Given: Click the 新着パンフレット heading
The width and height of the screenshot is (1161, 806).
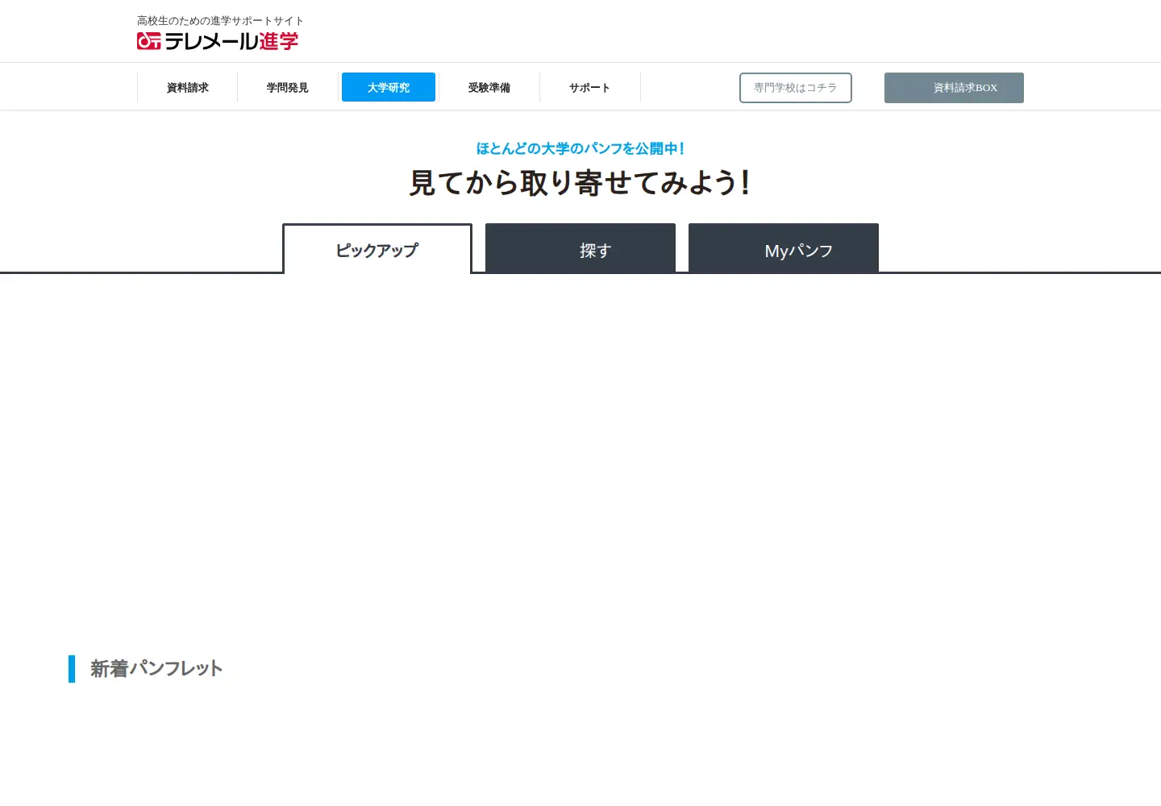Looking at the screenshot, I should [156, 668].
